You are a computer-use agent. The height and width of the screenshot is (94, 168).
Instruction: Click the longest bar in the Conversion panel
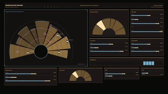(145, 51)
